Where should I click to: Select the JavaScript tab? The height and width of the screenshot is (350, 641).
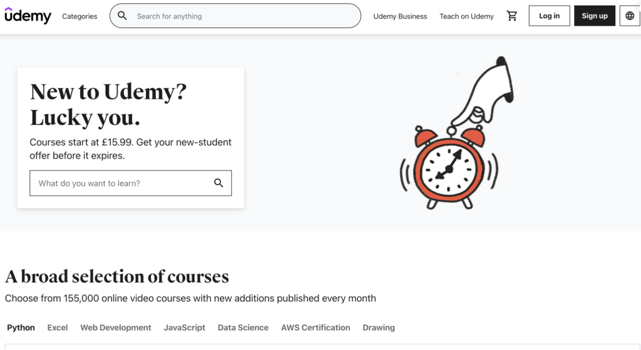coord(185,327)
